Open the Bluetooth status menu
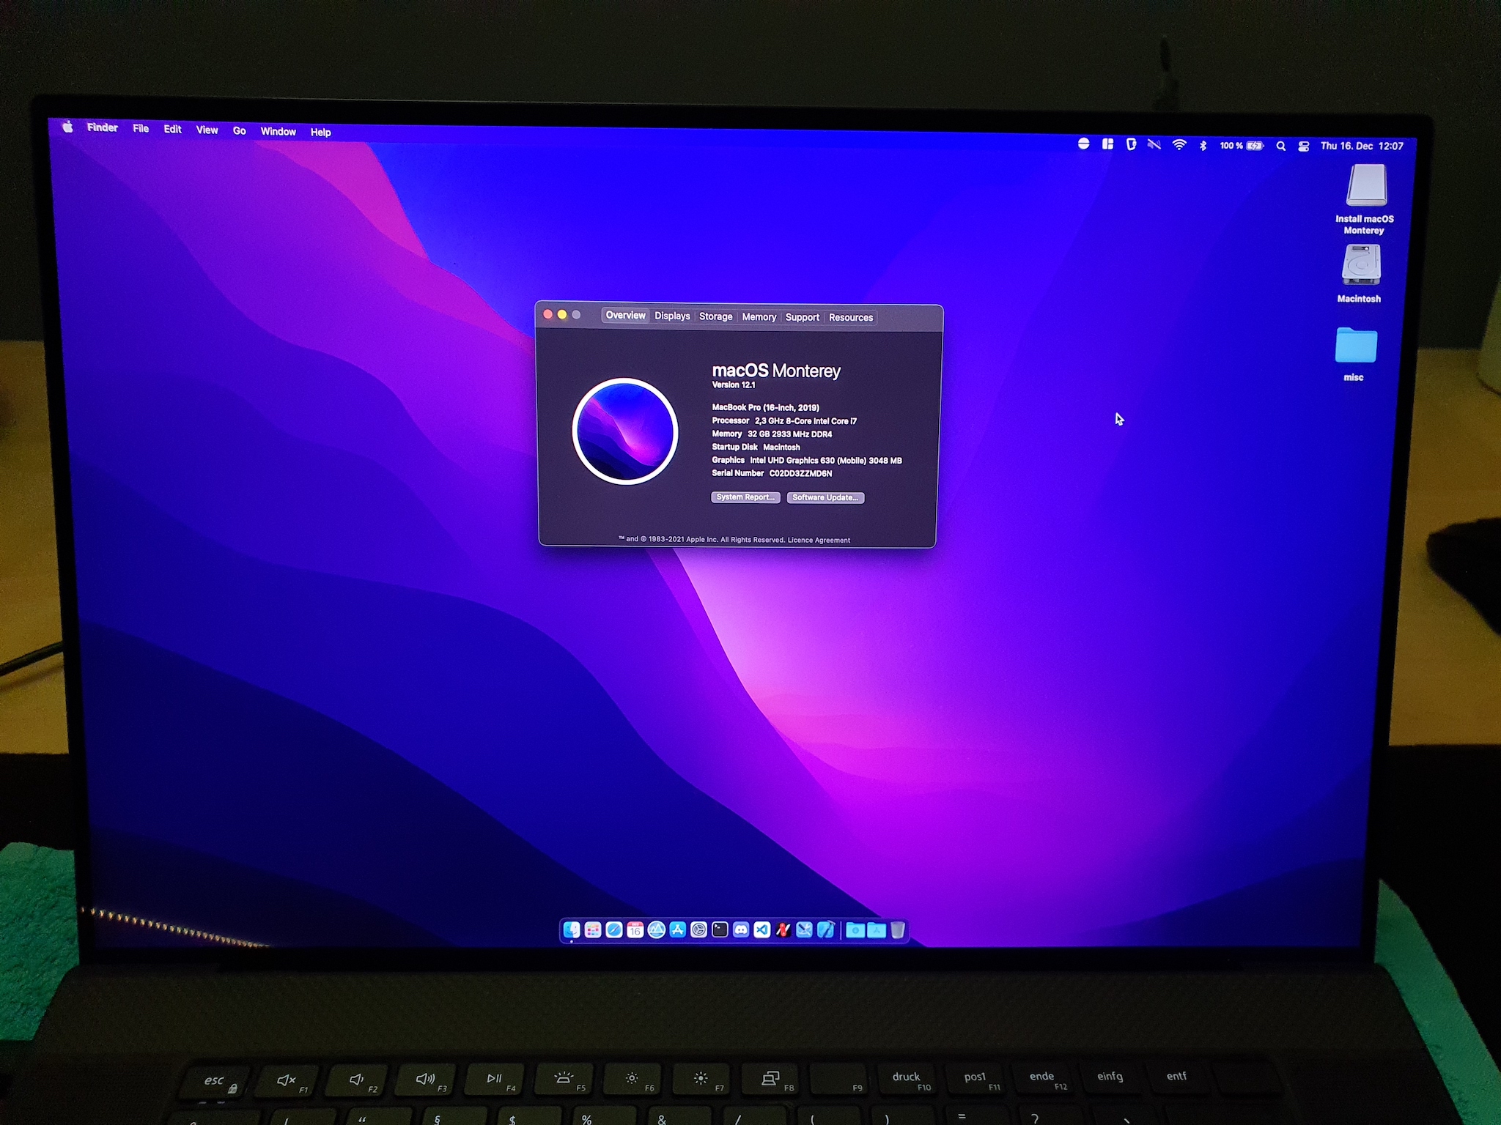1501x1125 pixels. tap(1203, 146)
